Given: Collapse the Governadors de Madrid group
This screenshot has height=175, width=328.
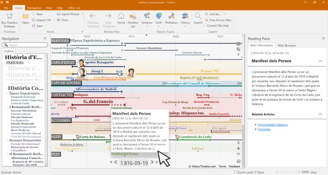Looking at the screenshot, I should 77,89.
